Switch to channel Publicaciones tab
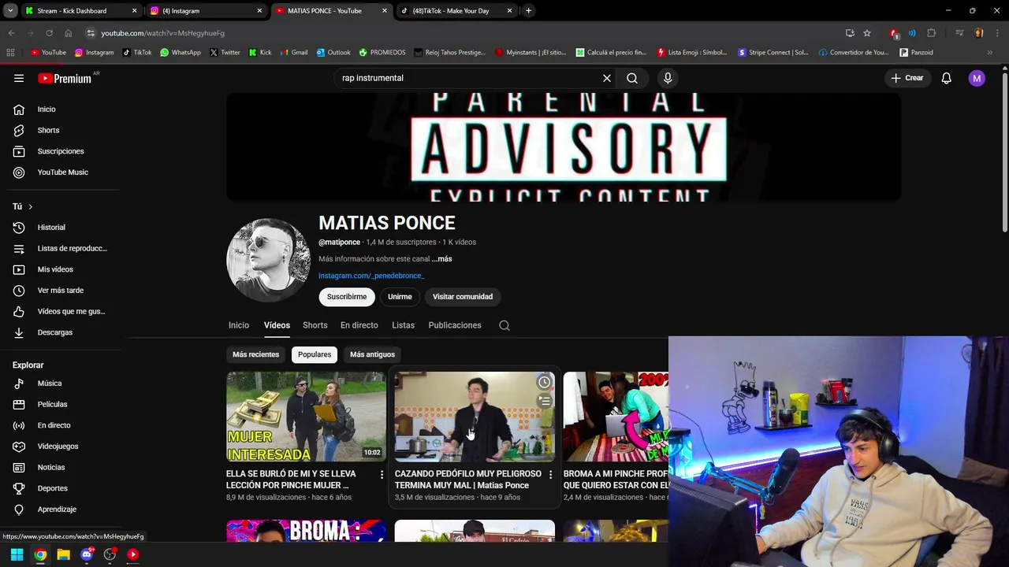This screenshot has height=567, width=1009. [x=455, y=325]
